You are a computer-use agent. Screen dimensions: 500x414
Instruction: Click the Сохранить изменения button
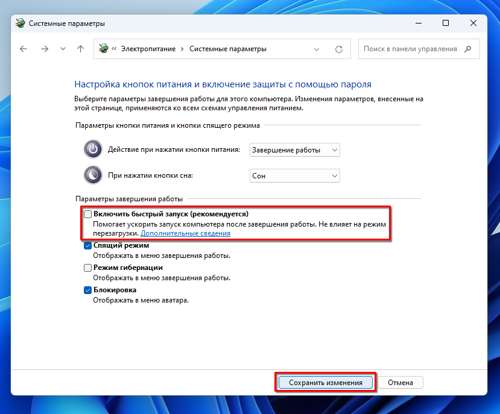point(326,383)
